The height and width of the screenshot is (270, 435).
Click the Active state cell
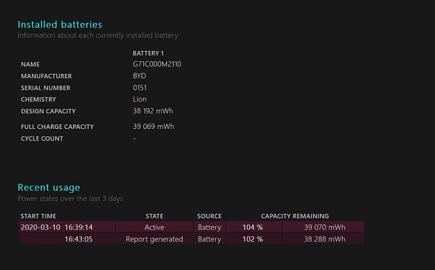(x=154, y=227)
